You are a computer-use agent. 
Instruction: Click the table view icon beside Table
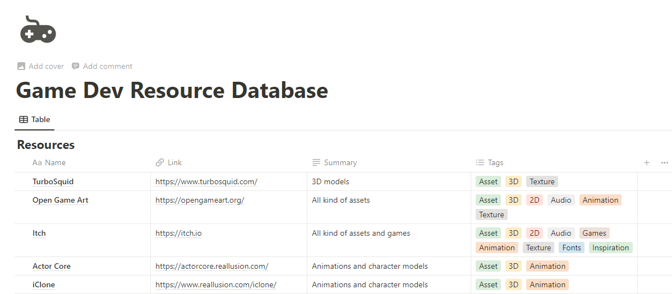(x=24, y=120)
